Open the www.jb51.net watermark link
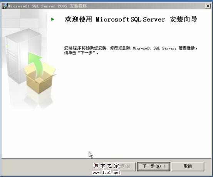The height and width of the screenshot is (177, 213). pyautogui.click(x=106, y=172)
